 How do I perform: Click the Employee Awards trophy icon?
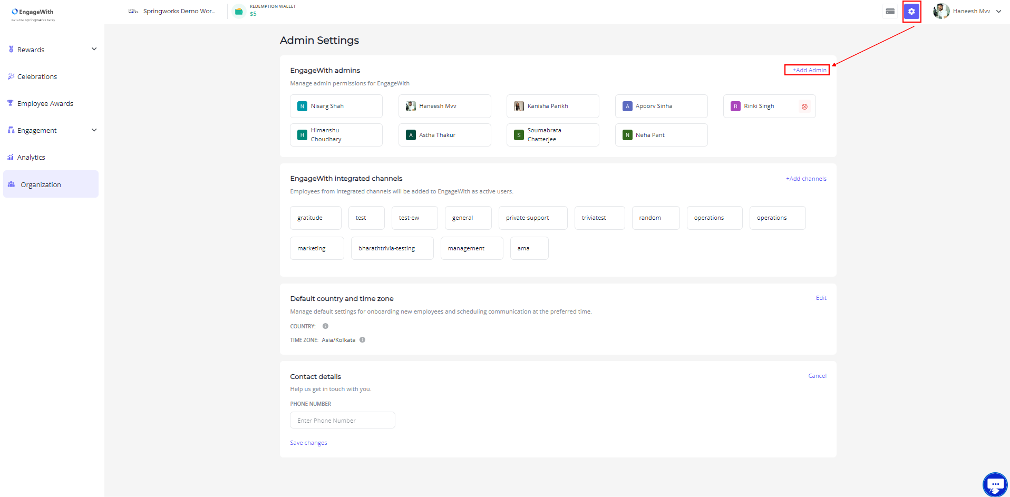(x=11, y=103)
